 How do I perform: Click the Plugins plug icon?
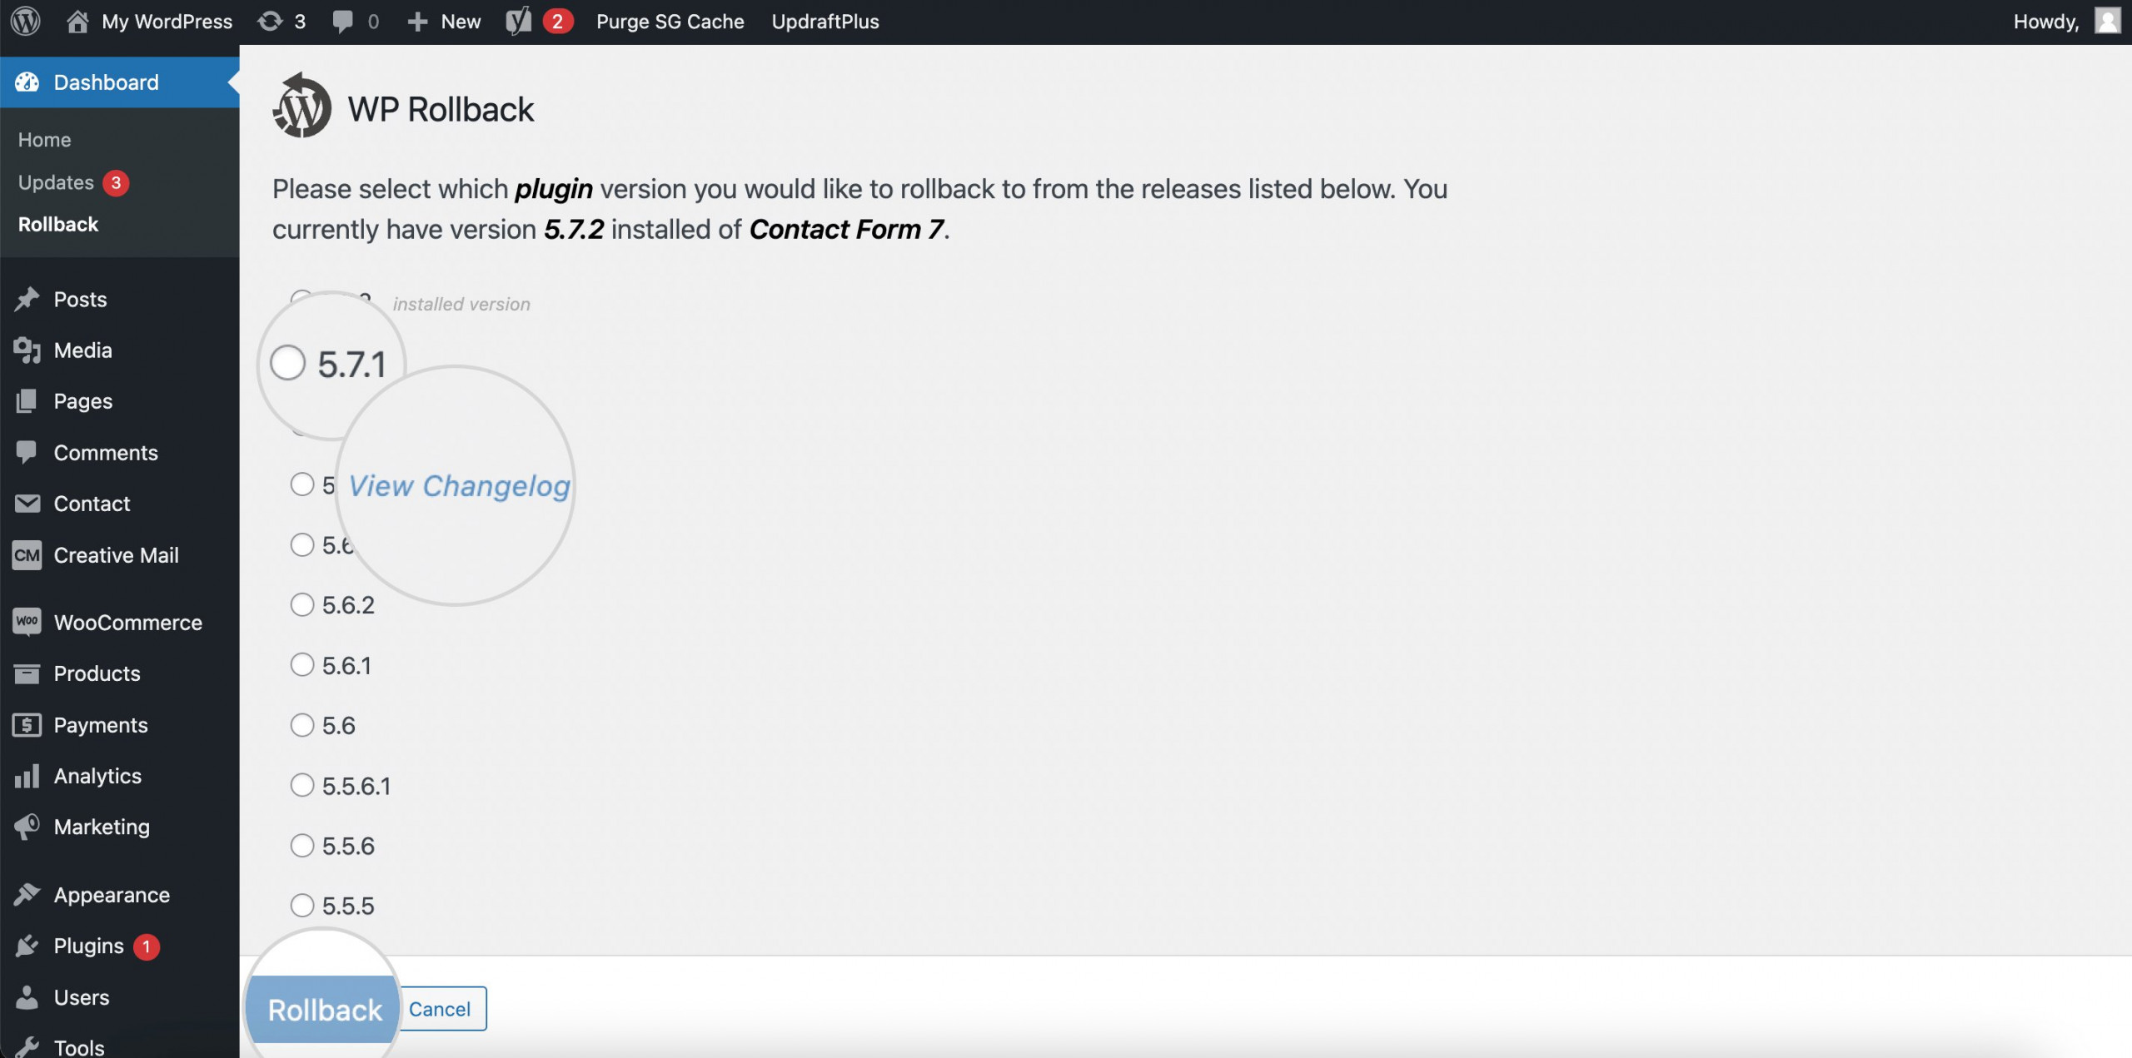coord(27,946)
